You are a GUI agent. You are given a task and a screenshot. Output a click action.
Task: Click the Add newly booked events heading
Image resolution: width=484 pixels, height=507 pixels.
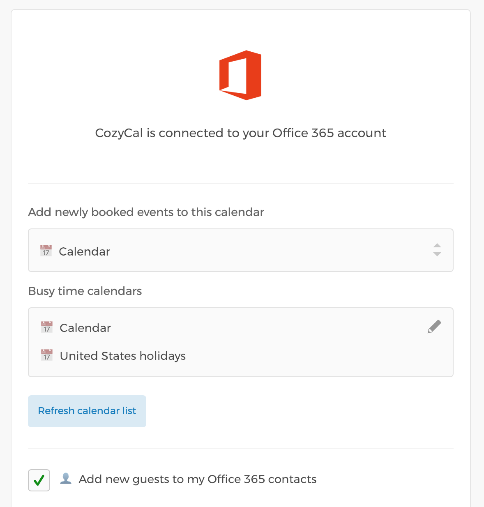[x=146, y=212]
